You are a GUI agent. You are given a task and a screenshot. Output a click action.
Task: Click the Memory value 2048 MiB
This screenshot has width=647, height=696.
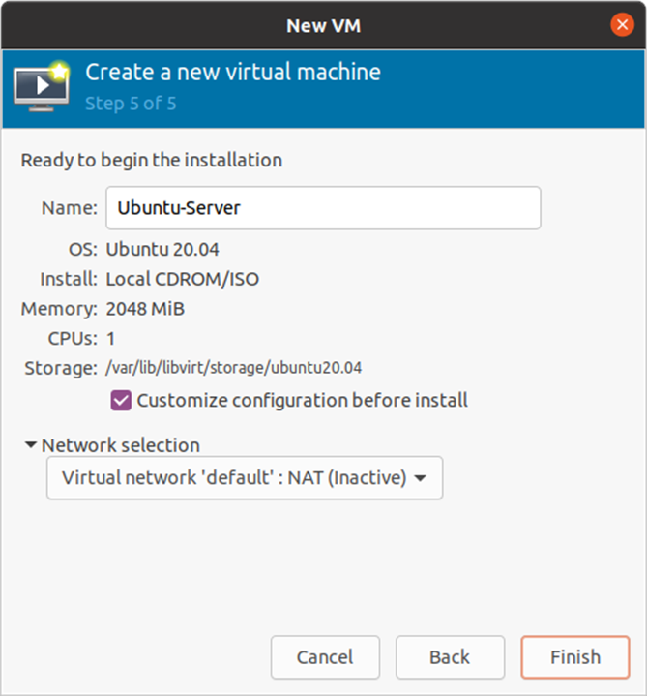coord(145,310)
